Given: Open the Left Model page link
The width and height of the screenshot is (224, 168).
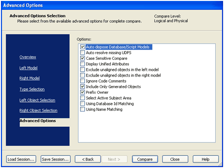Looking at the screenshot, I should point(28,68).
